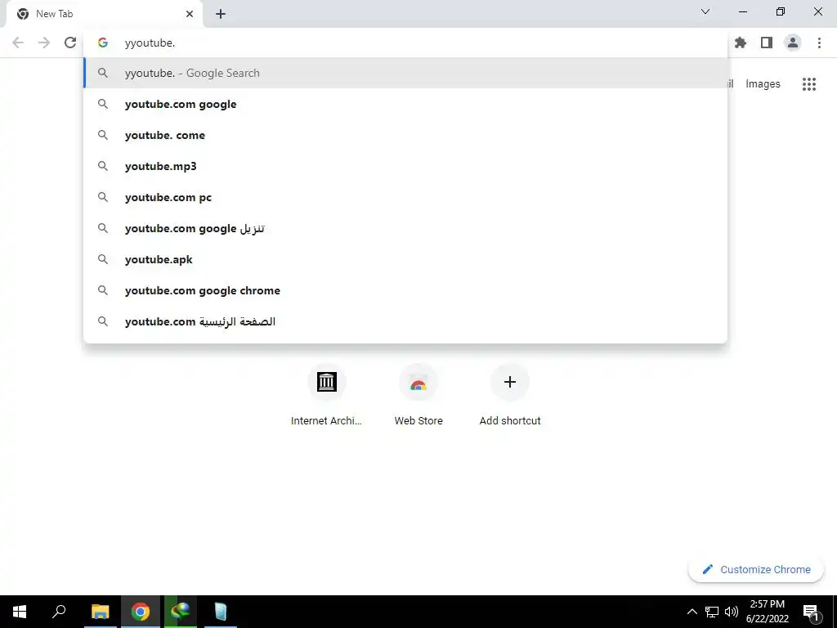Viewport: 837px width, 628px height.
Task: Show hidden system tray icons
Action: pos(692,612)
